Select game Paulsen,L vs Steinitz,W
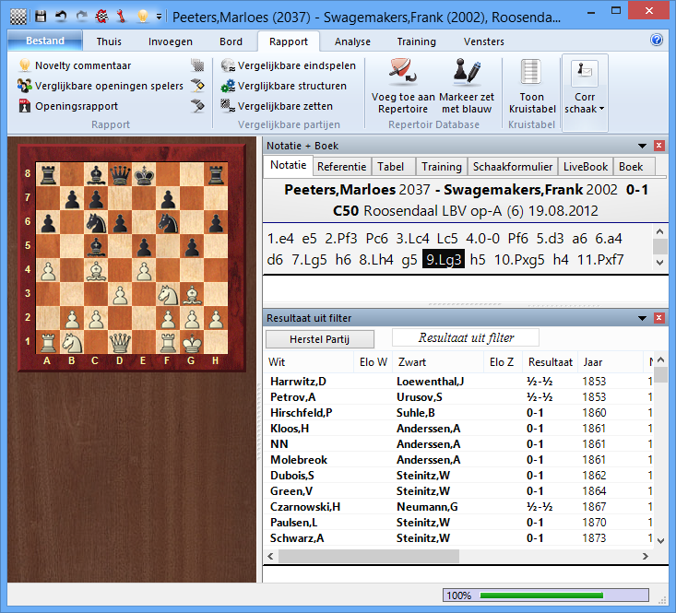This screenshot has height=613, width=676. [457, 522]
